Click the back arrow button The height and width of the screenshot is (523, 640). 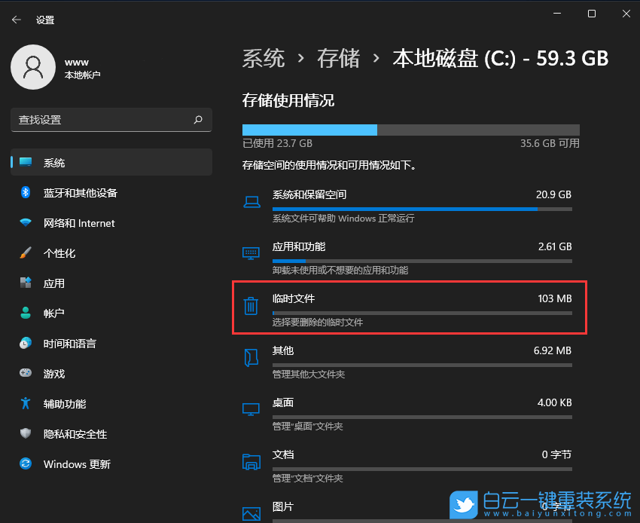pyautogui.click(x=17, y=20)
